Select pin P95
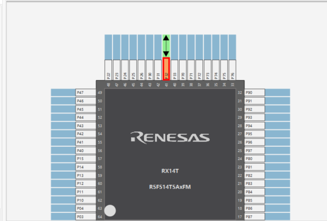Viewport: 327px width, 221px height. (255, 134)
